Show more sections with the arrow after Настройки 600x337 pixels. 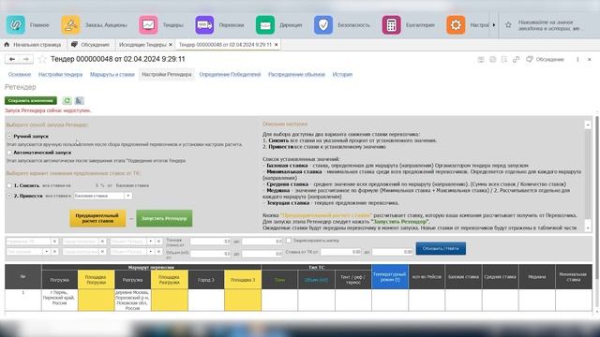[x=494, y=25]
